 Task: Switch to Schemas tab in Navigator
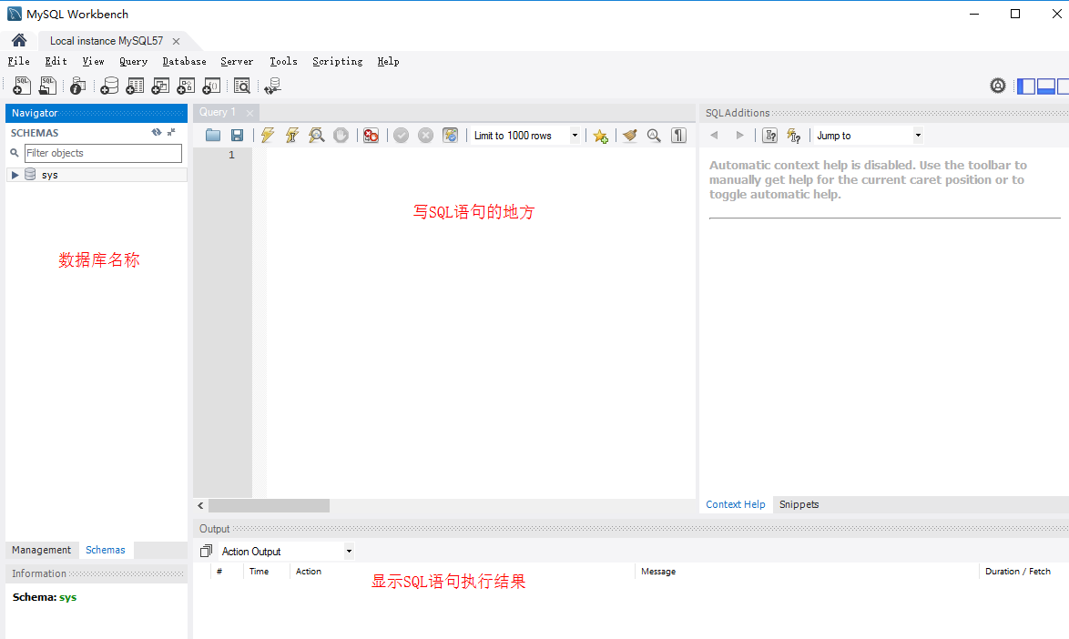point(106,550)
